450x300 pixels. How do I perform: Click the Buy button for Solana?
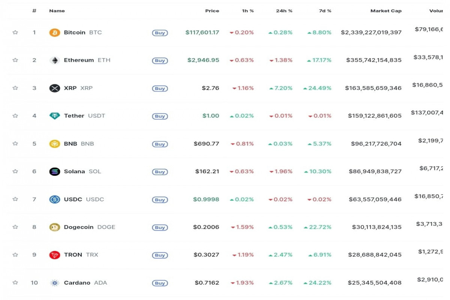point(160,172)
